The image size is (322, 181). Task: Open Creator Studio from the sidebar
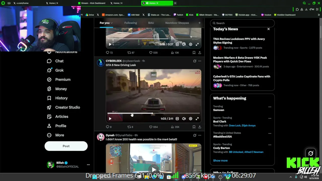coord(64,107)
